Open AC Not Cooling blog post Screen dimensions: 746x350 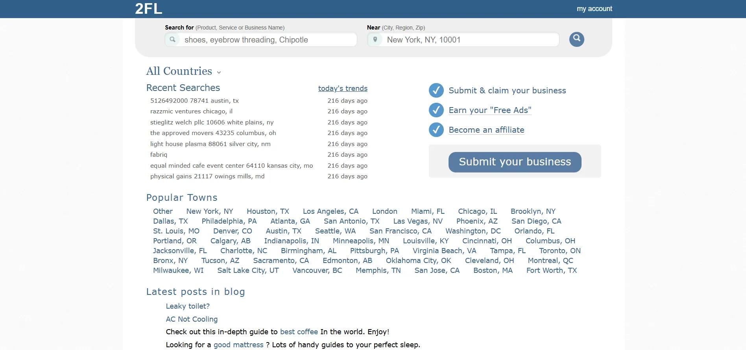pos(192,319)
